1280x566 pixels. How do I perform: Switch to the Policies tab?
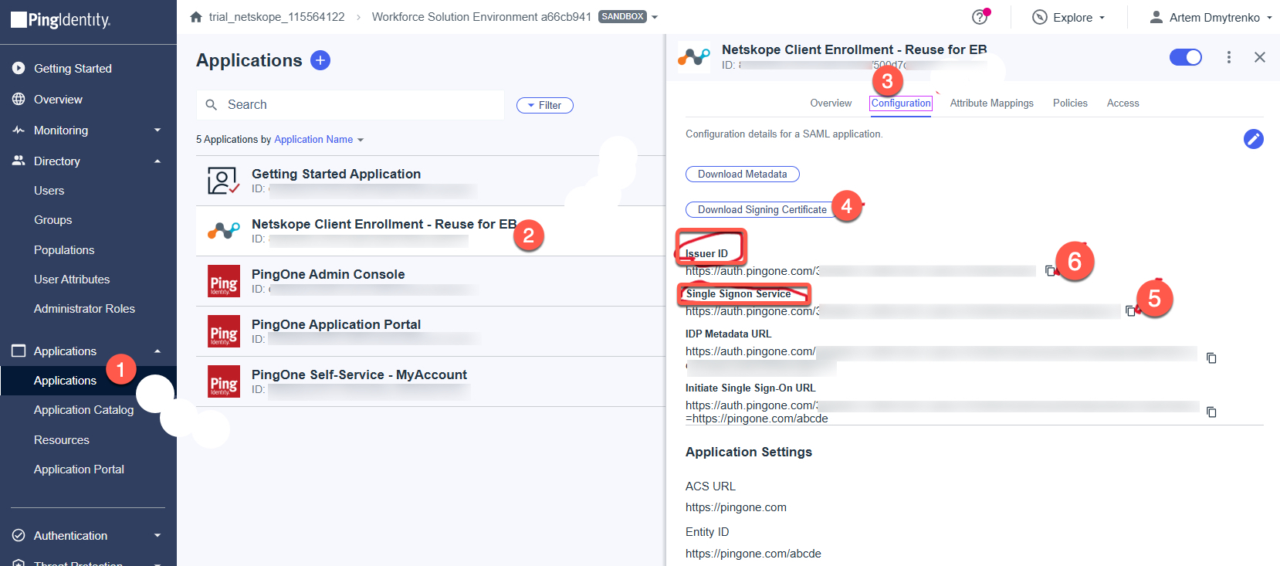click(1070, 103)
